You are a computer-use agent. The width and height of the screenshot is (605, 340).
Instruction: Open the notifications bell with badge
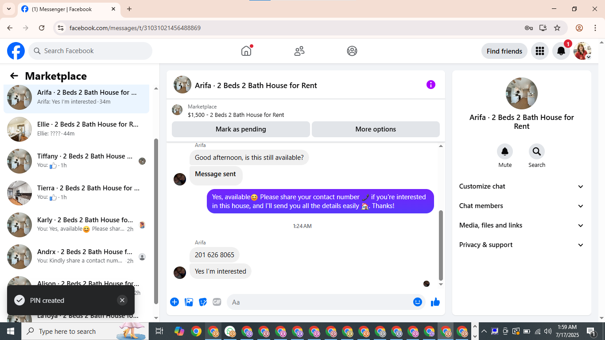tap(561, 51)
